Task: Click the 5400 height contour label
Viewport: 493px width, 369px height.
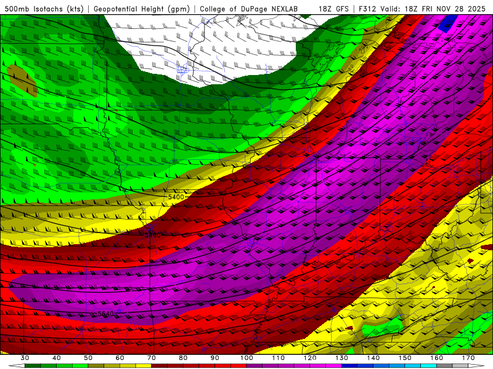Action: [x=176, y=197]
